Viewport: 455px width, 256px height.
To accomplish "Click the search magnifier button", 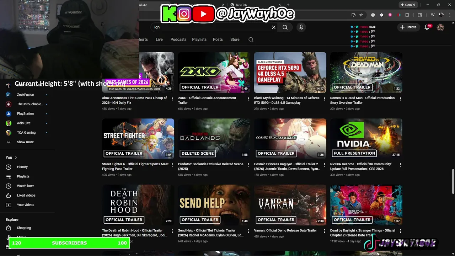I will [x=285, y=27].
